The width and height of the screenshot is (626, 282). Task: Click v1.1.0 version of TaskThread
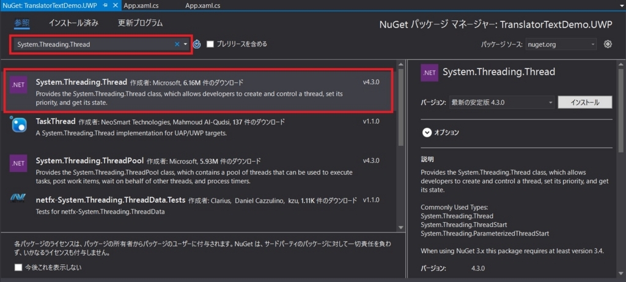pos(371,121)
